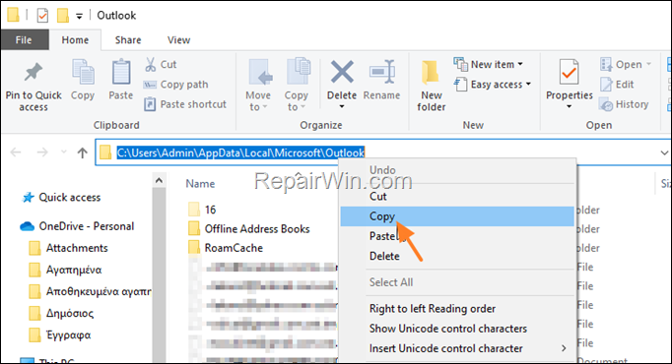The image size is (672, 364).
Task: Go forward with the right arrow
Action: [42, 152]
